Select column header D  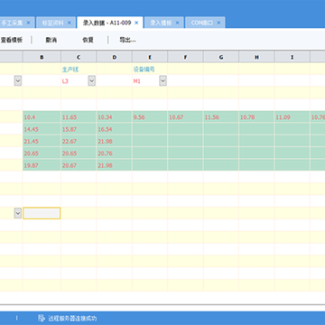coord(114,57)
